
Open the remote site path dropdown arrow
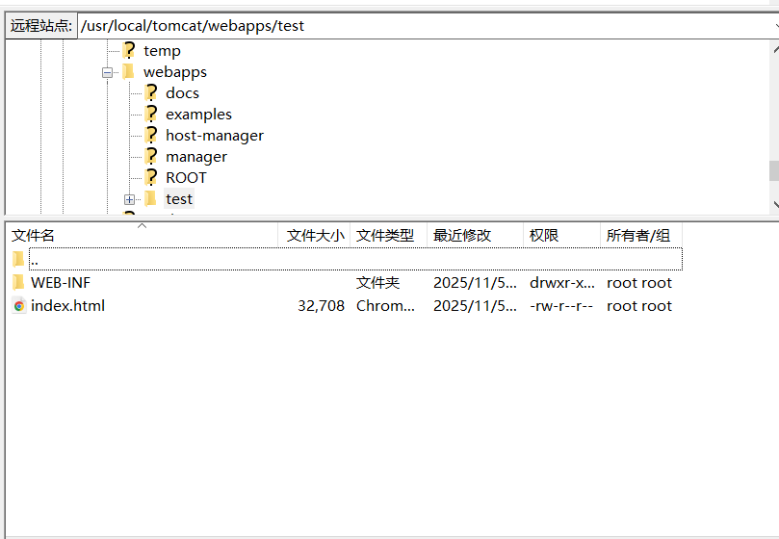tap(776, 26)
